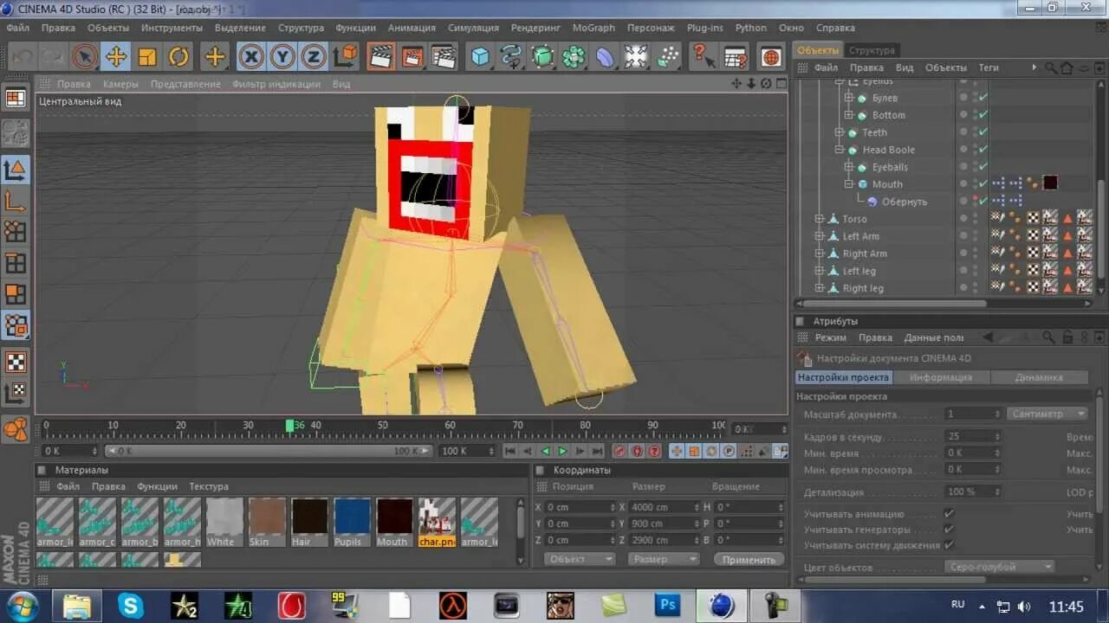Switch to the "Информация" attributes tab
Screen dimensions: 1109x623
tap(941, 377)
